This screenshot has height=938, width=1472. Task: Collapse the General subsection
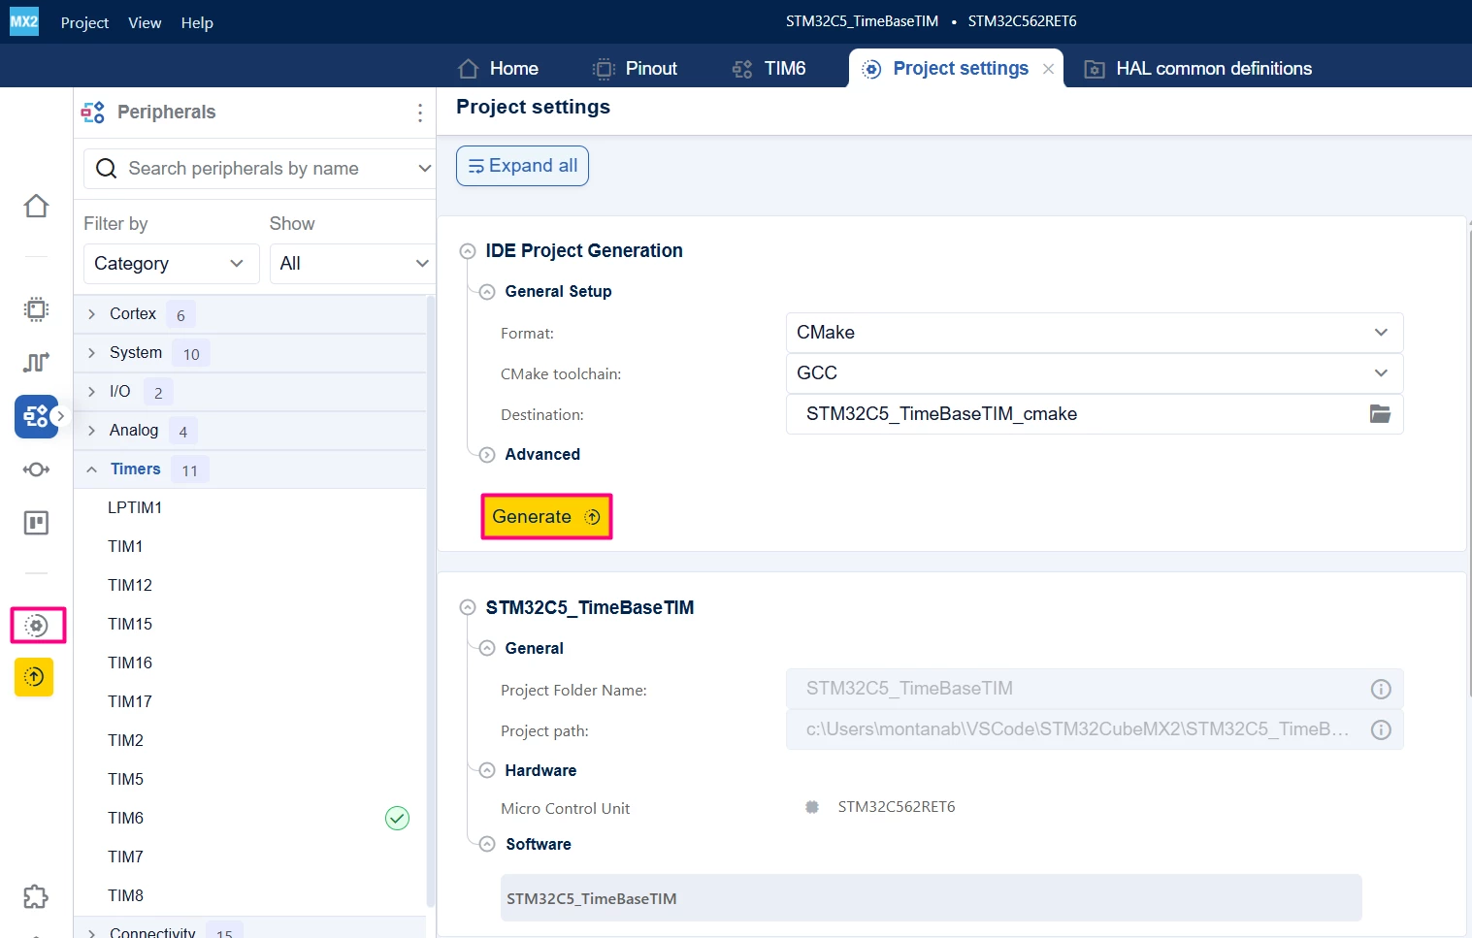coord(487,649)
